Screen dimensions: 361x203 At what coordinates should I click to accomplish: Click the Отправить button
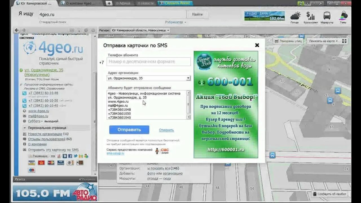pyautogui.click(x=129, y=130)
